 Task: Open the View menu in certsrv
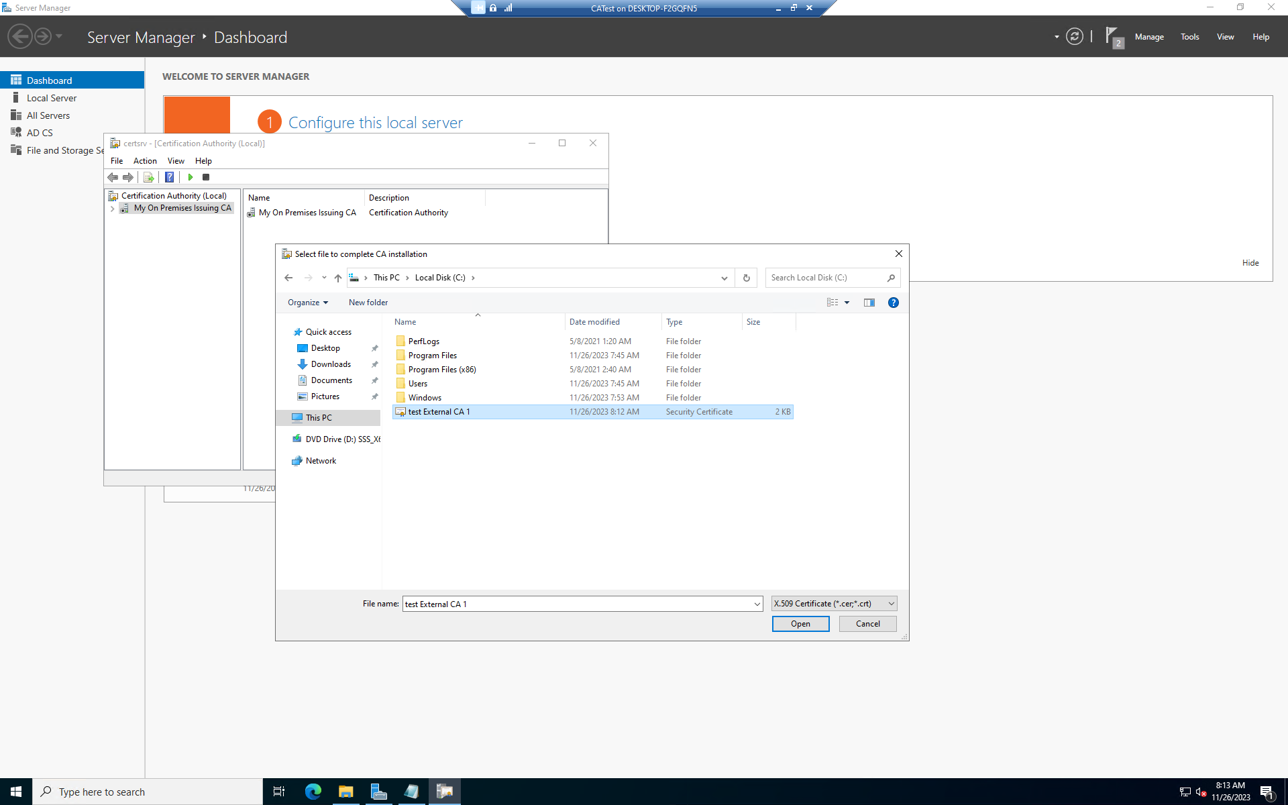coord(176,161)
